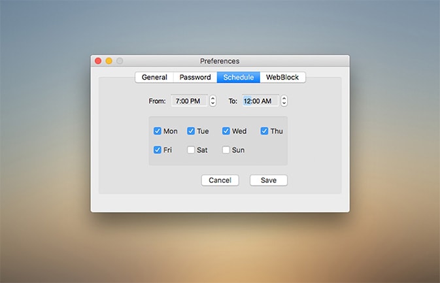Click the From time stepper arrows
The height and width of the screenshot is (283, 440).
pos(212,101)
